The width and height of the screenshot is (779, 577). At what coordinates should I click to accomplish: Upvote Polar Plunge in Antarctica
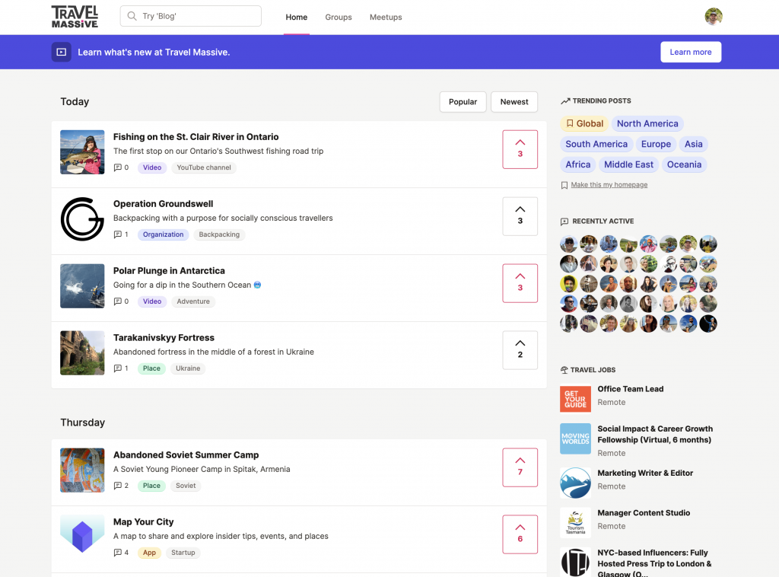click(520, 283)
